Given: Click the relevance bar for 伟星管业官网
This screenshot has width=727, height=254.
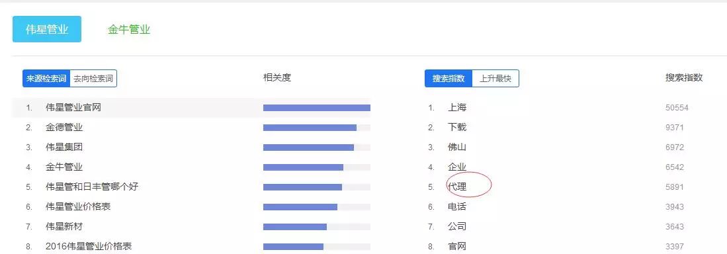Looking at the screenshot, I should [317, 108].
